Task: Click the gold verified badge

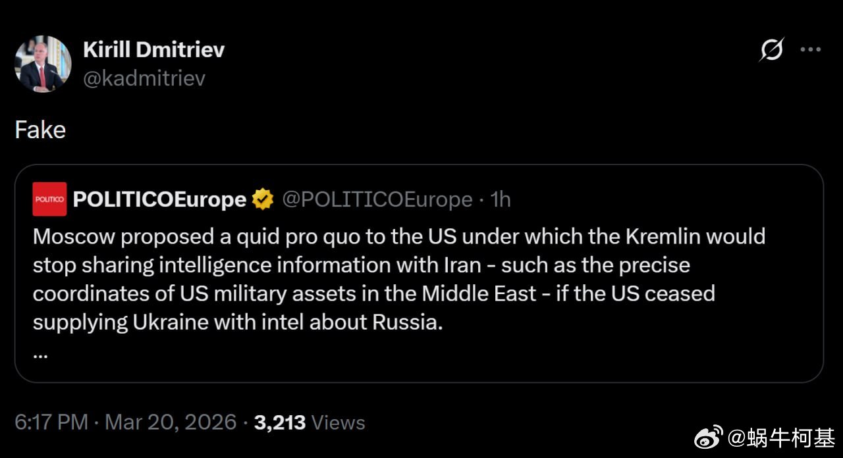Action: click(x=263, y=199)
